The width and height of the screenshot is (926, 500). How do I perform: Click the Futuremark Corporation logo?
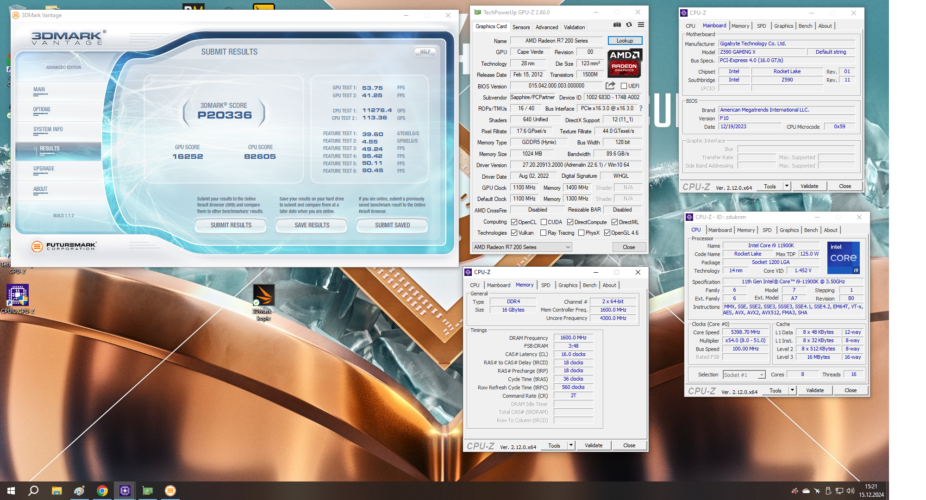coord(64,246)
